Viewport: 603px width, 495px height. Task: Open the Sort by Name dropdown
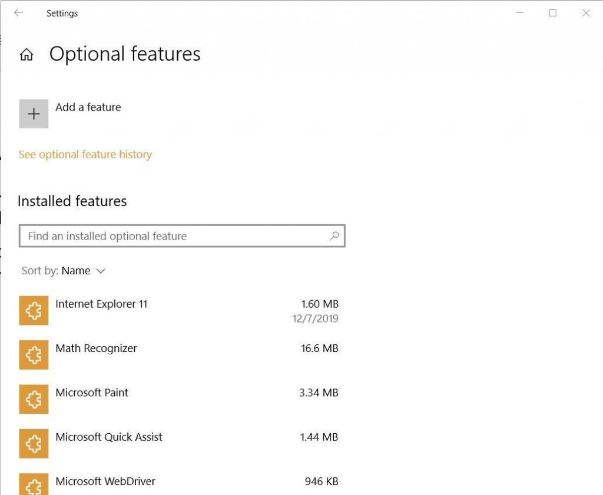point(84,271)
